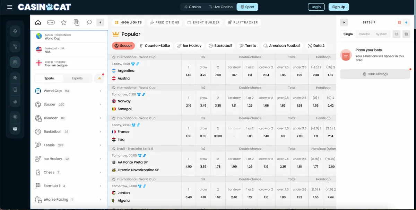This screenshot has width=416, height=210.
Task: Select the Tennis filter chip
Action: (x=248, y=46)
